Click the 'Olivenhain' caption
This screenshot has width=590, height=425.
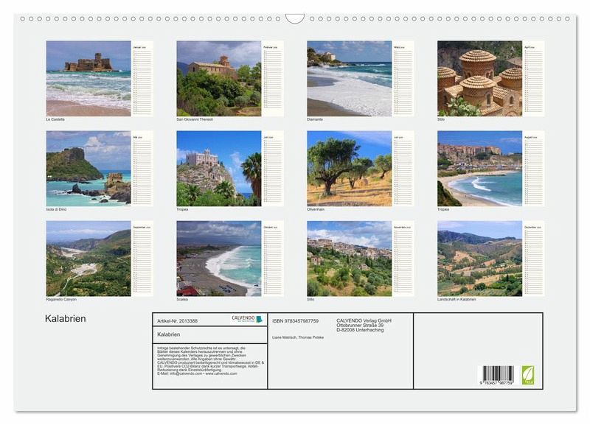(x=316, y=209)
